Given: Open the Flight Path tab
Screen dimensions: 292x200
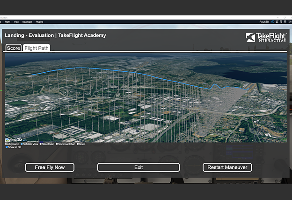Looking at the screenshot, I should [x=36, y=48].
